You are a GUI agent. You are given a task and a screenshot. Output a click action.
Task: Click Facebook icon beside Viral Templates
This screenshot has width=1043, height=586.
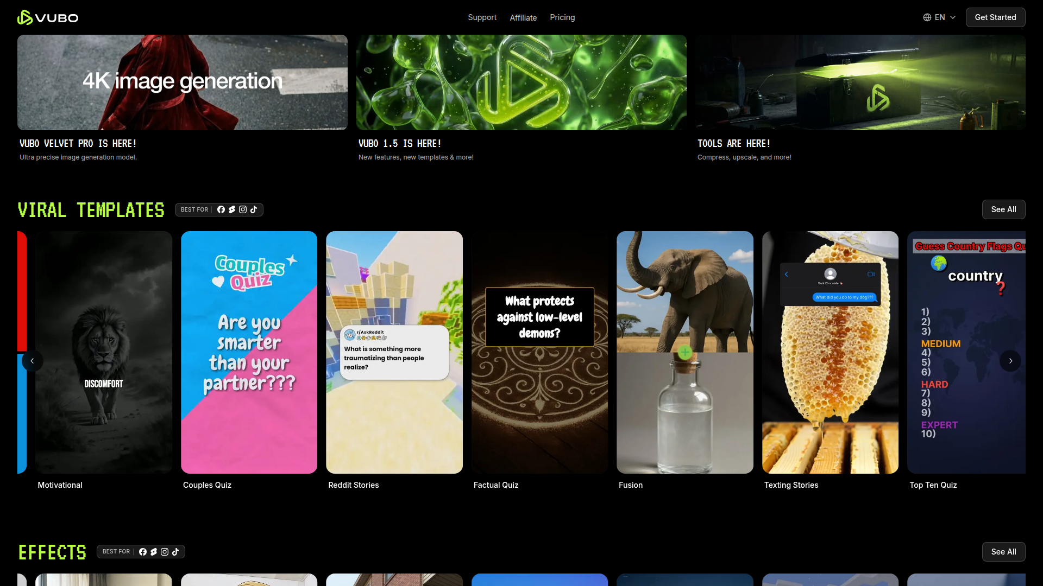click(221, 209)
